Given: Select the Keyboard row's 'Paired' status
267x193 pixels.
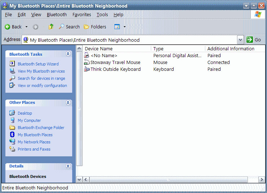Looking at the screenshot, I should coord(214,69).
